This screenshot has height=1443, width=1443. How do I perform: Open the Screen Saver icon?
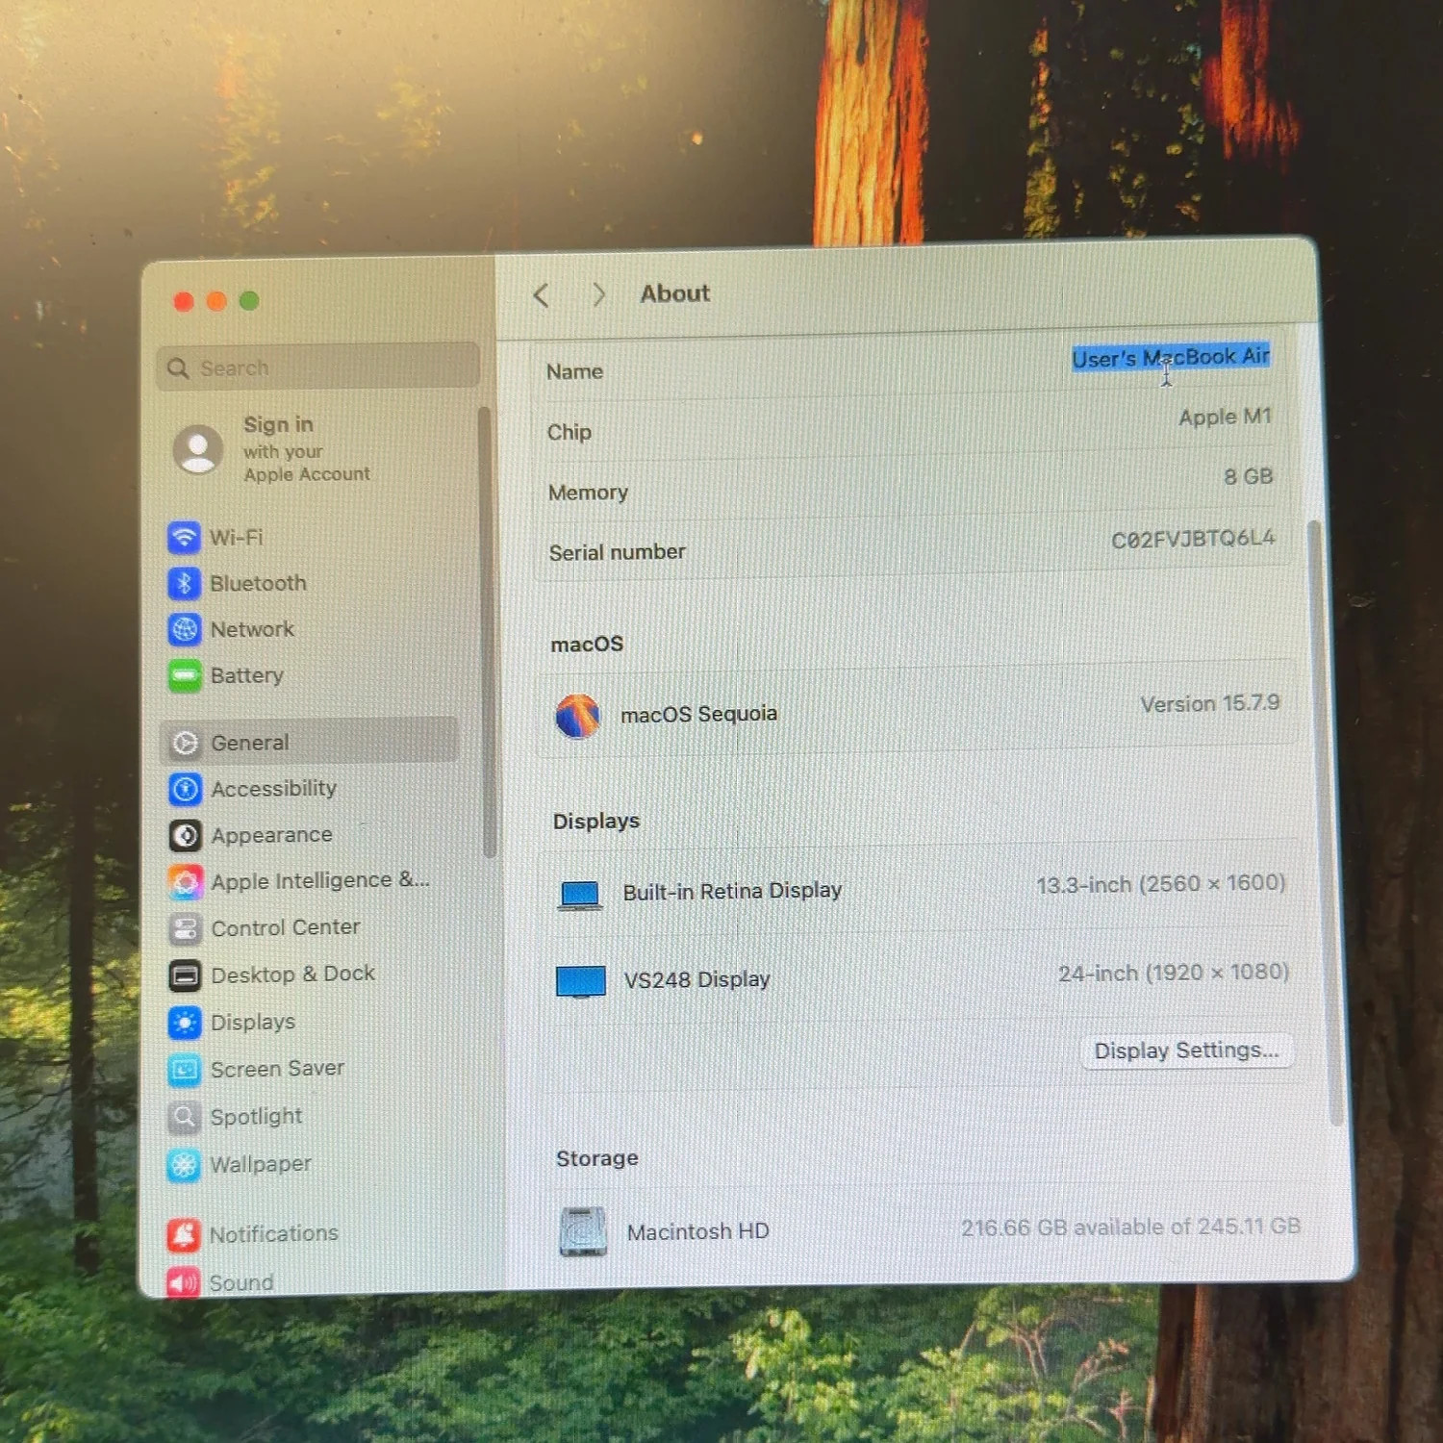(184, 1070)
